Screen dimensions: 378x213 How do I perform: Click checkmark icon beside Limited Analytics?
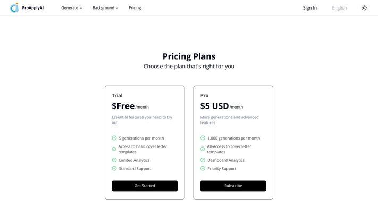click(114, 160)
